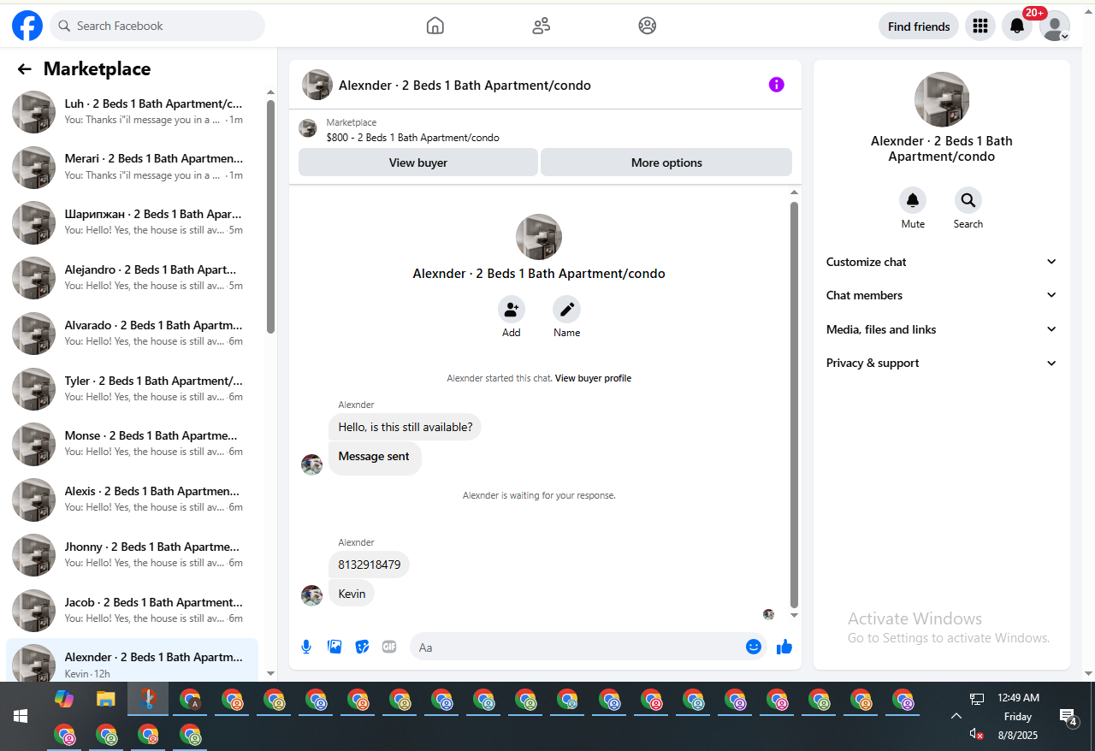This screenshot has height=751, width=1095.
Task: Click the 8132918479 message bubble
Action: click(369, 565)
